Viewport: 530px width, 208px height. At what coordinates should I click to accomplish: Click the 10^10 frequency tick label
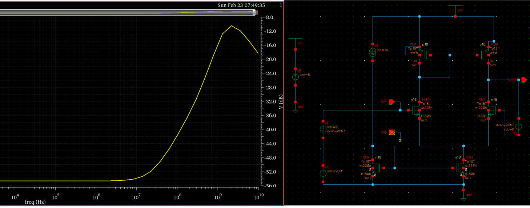[258, 197]
